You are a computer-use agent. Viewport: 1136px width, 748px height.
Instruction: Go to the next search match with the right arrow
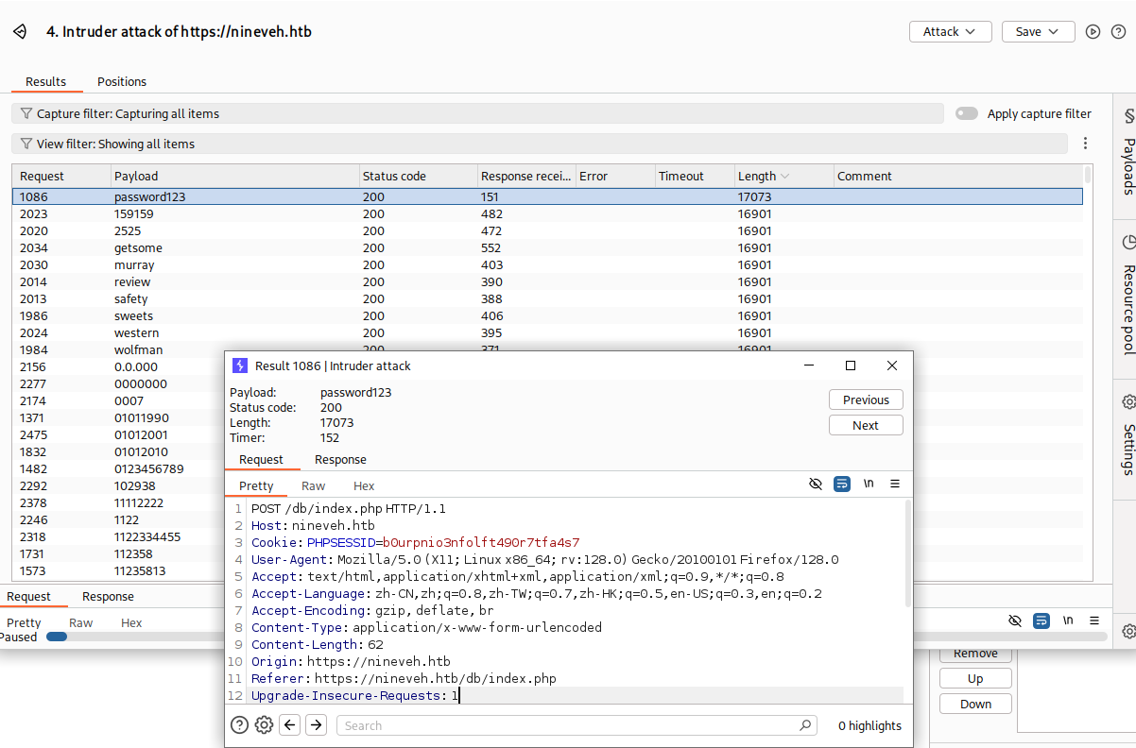point(317,725)
